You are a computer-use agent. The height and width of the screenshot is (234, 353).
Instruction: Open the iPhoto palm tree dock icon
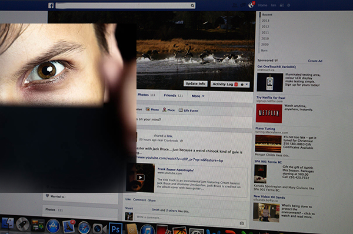click(x=179, y=230)
